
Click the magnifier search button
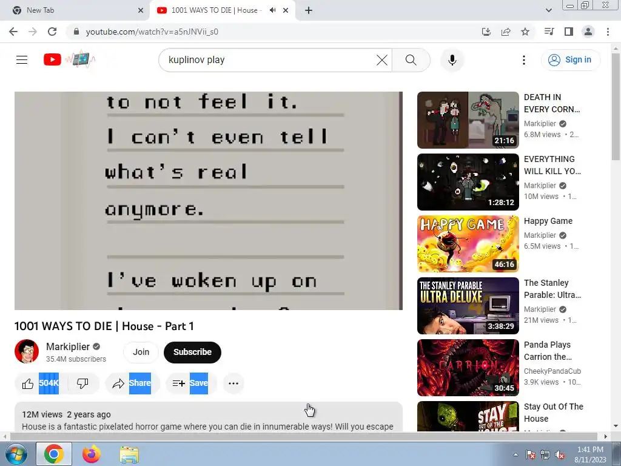pyautogui.click(x=411, y=60)
